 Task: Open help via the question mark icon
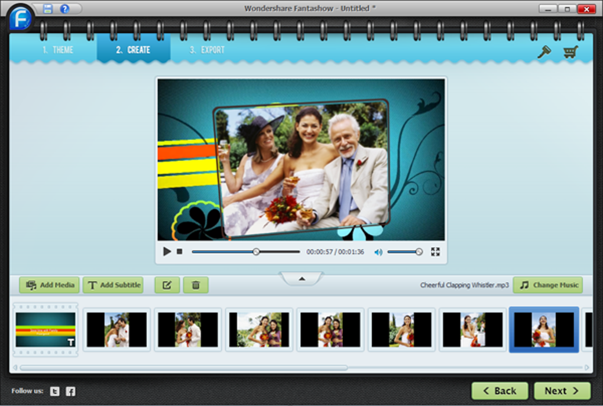pos(64,8)
